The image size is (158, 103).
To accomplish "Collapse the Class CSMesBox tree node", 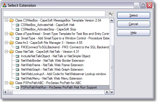I will coord(6,20).
